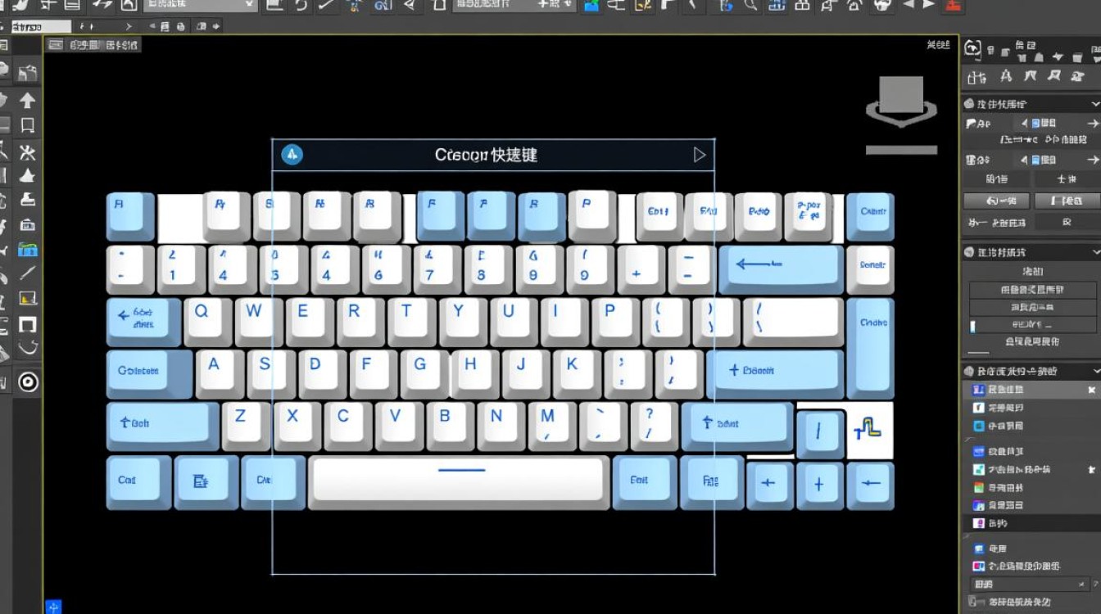Click the blue round icon in dialog title
The image size is (1101, 614).
click(x=292, y=154)
